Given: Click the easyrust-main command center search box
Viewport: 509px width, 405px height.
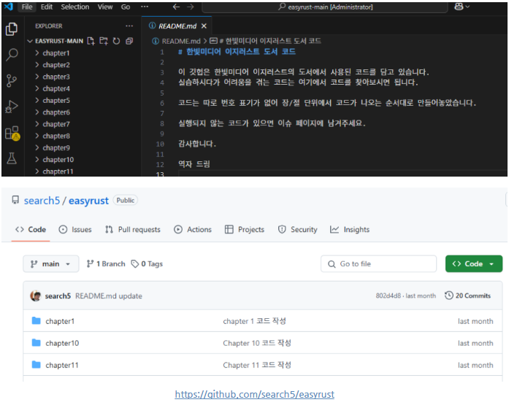Looking at the screenshot, I should [x=325, y=7].
